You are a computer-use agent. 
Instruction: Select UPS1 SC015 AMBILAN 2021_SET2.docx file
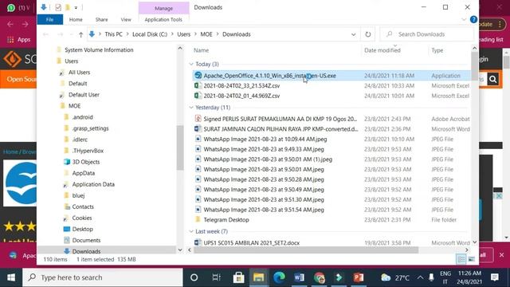click(252, 242)
